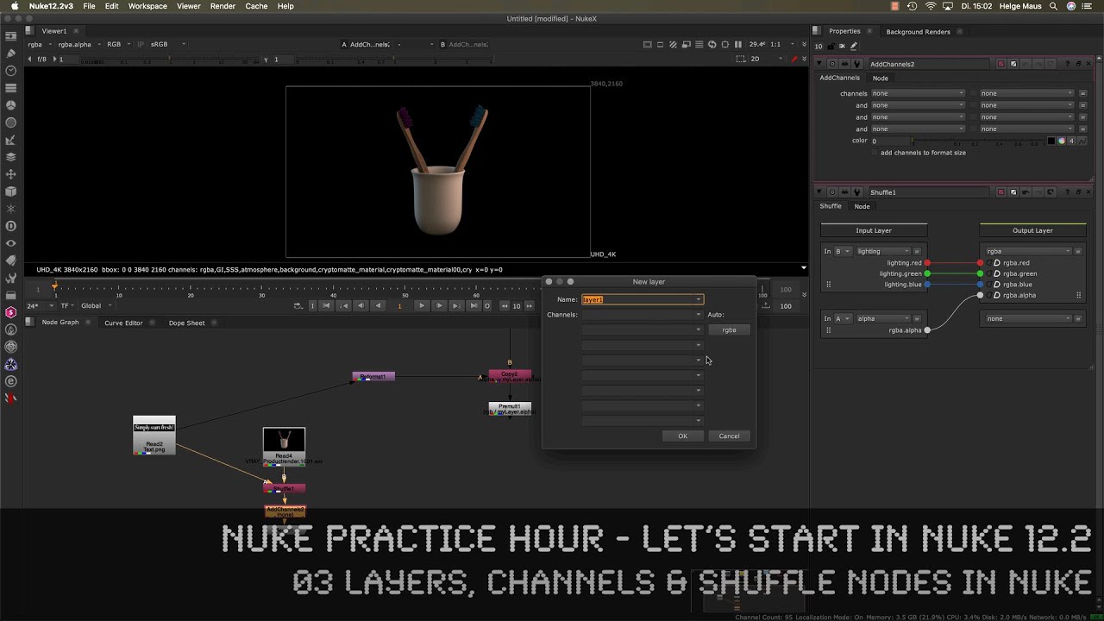The image size is (1104, 621).
Task: Open color wheel picker for color knob
Action: [1062, 141]
